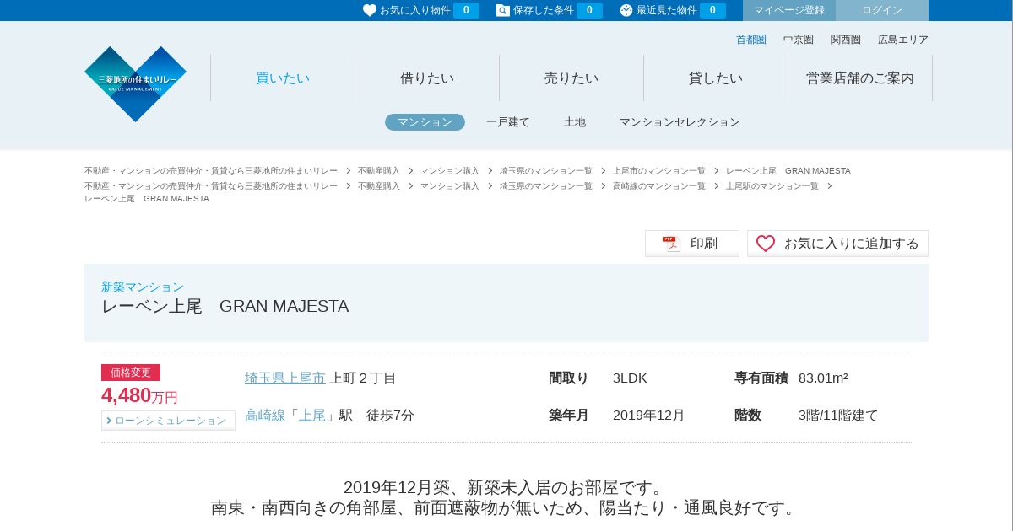The width and height of the screenshot is (1013, 531).
Task: Open the ローンシミュレーション link
Action: coord(169,421)
